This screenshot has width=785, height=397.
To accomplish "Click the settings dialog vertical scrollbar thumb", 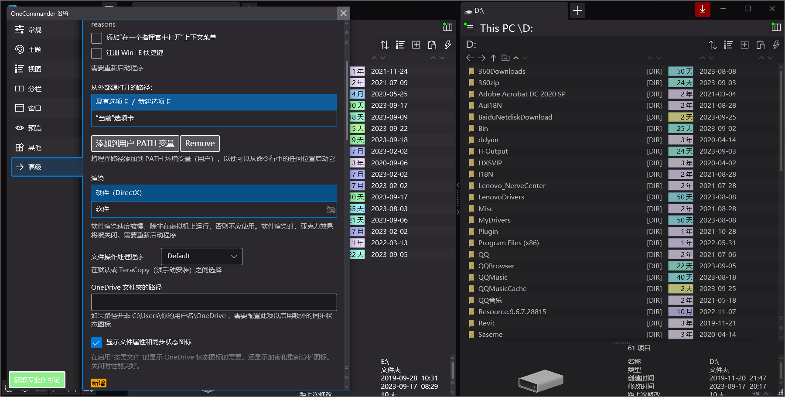I will [347, 100].
